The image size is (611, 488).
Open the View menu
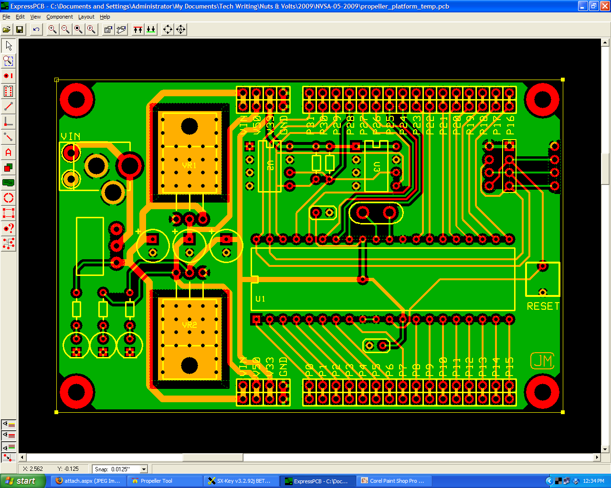pyautogui.click(x=35, y=17)
